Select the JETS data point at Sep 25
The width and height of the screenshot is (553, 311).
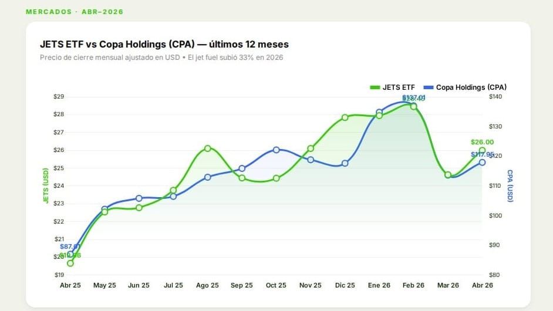(242, 178)
